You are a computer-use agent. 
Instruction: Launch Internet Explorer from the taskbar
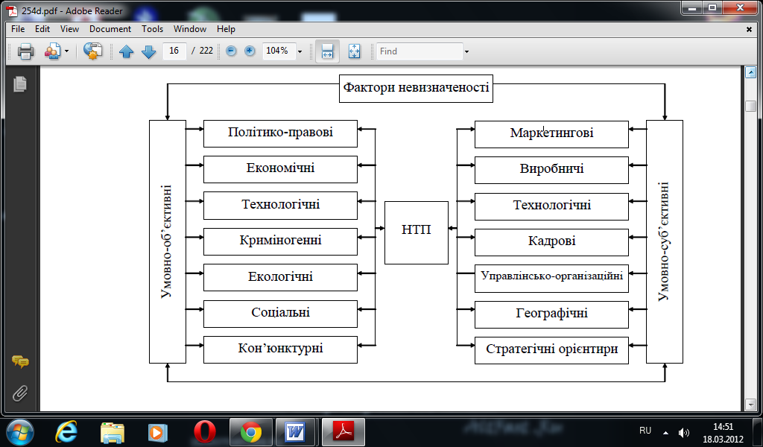66,432
